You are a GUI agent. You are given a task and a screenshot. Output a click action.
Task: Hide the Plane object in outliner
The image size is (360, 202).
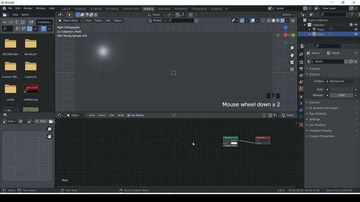(355, 29)
